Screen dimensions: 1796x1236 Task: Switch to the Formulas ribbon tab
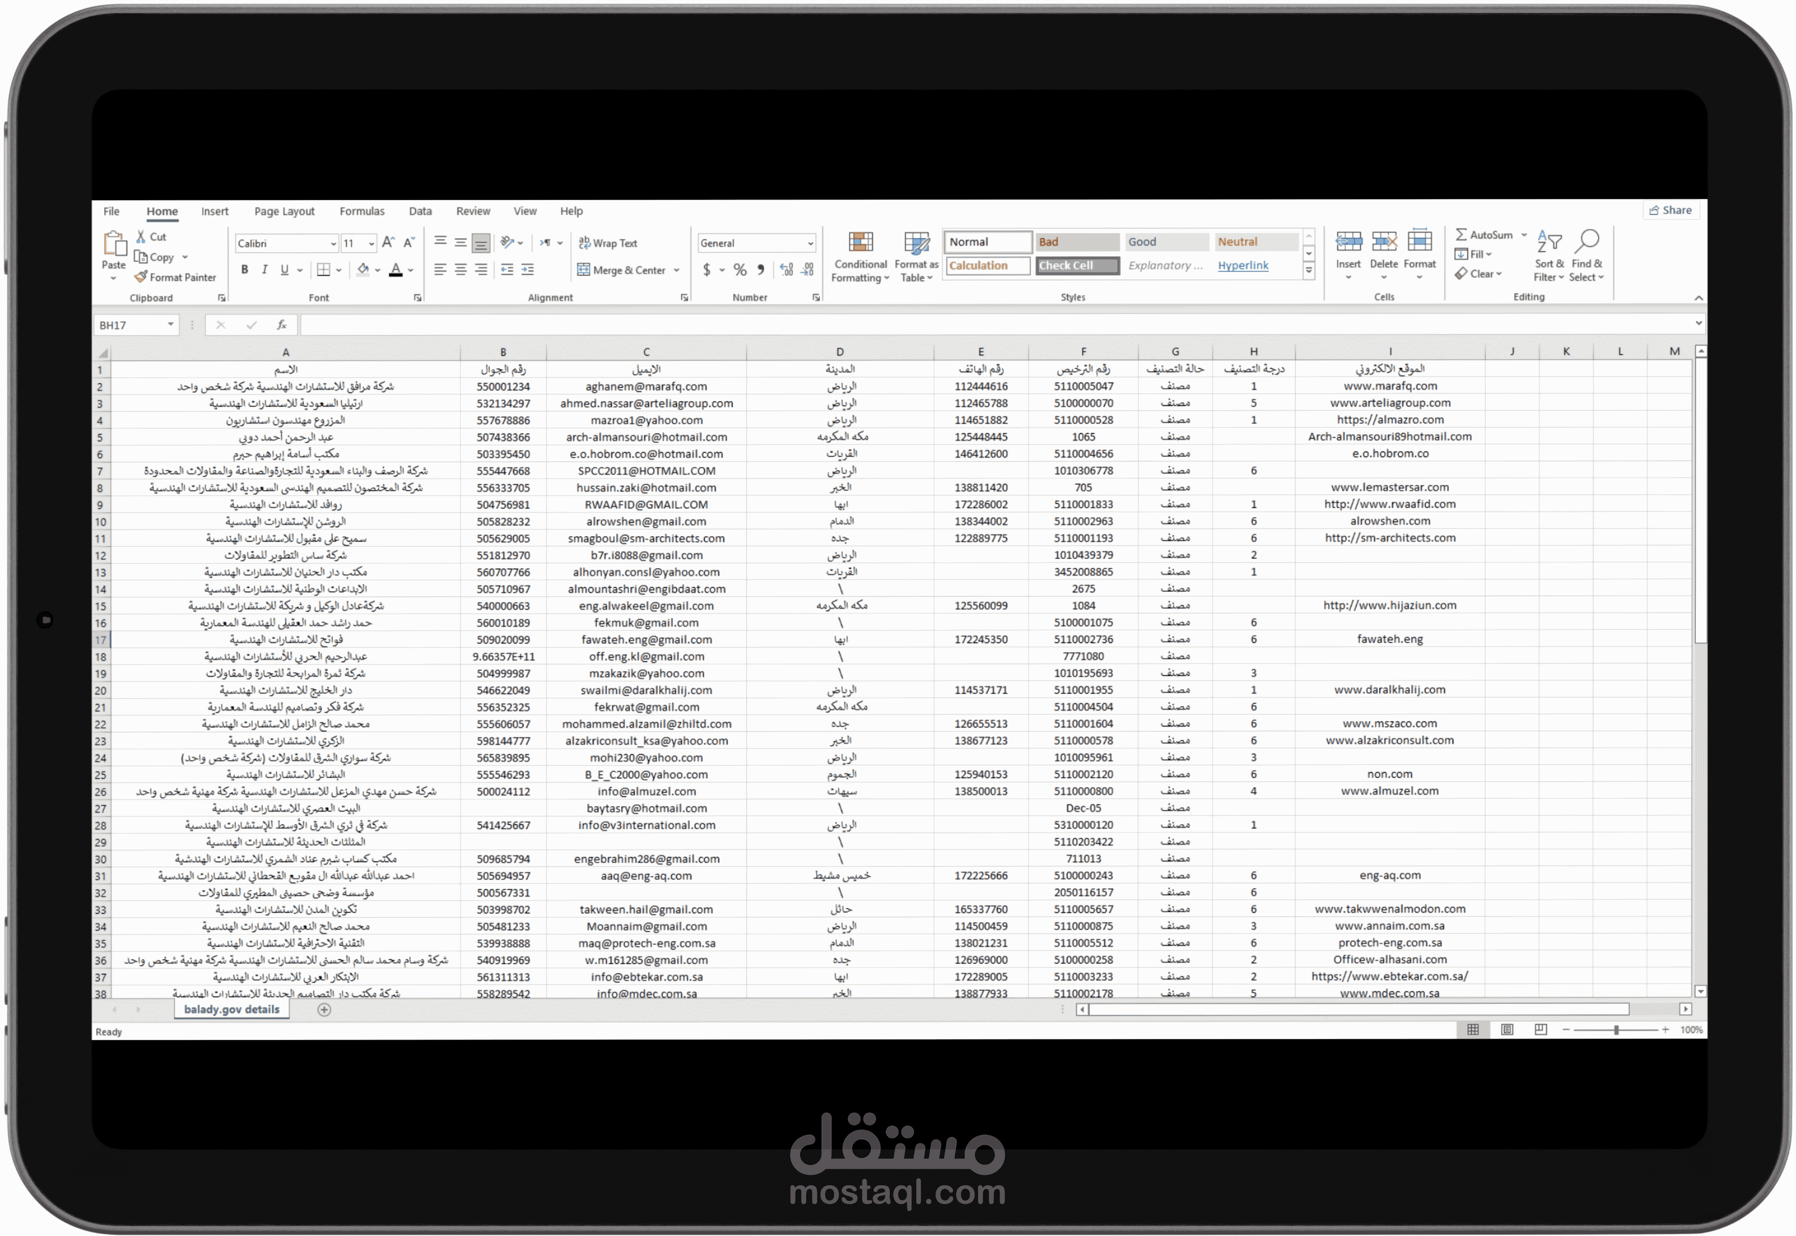[362, 211]
